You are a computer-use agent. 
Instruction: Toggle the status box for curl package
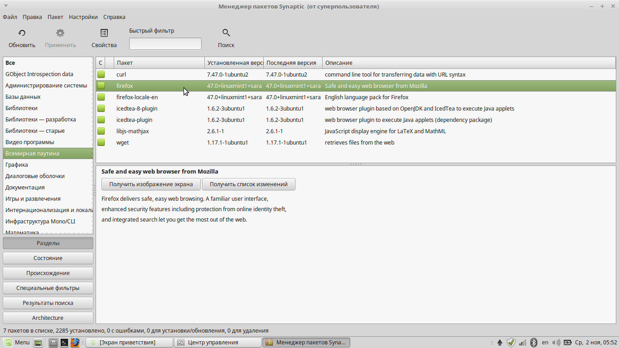point(101,74)
